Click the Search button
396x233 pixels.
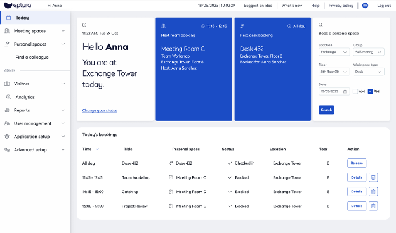click(326, 110)
